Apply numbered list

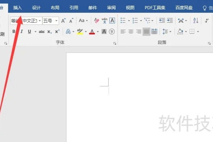[135, 21]
